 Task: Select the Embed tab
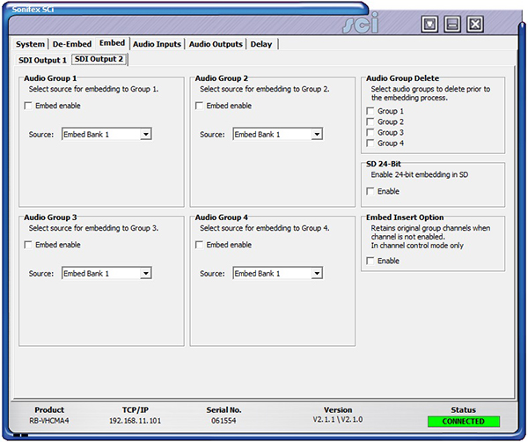(112, 43)
